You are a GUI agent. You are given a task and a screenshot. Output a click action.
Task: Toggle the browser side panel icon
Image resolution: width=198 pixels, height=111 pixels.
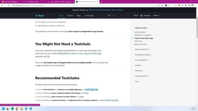(189, 6)
